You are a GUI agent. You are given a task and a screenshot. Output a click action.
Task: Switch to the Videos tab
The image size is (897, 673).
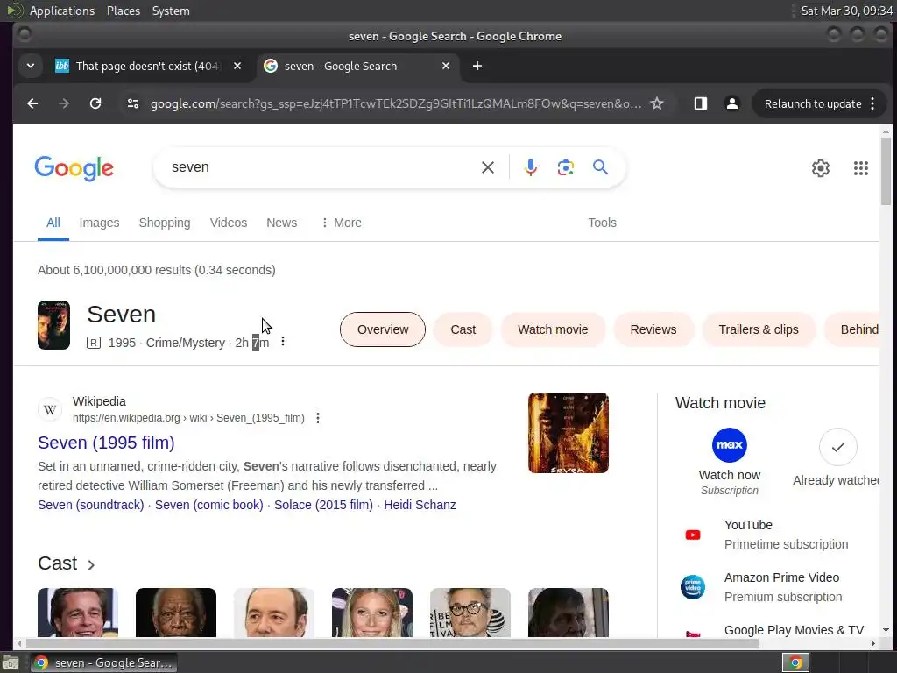[x=229, y=223]
